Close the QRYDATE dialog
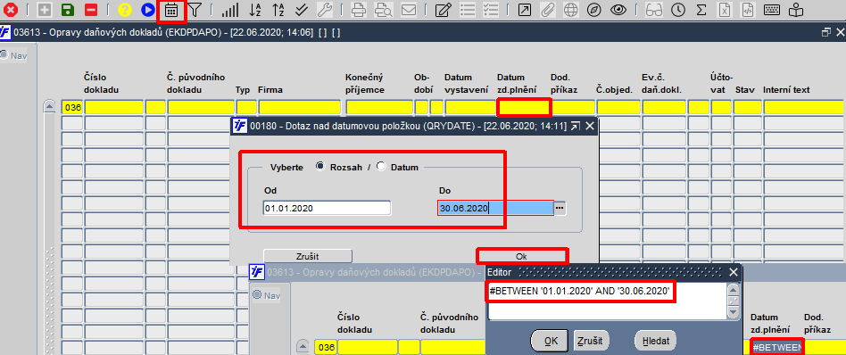The image size is (846, 355). (590, 127)
